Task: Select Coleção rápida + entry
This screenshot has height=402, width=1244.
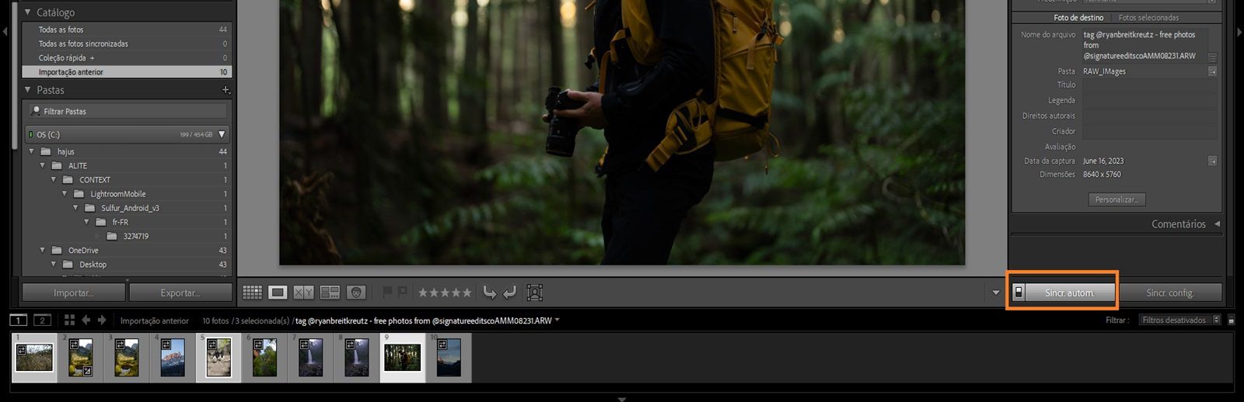Action: (127, 57)
